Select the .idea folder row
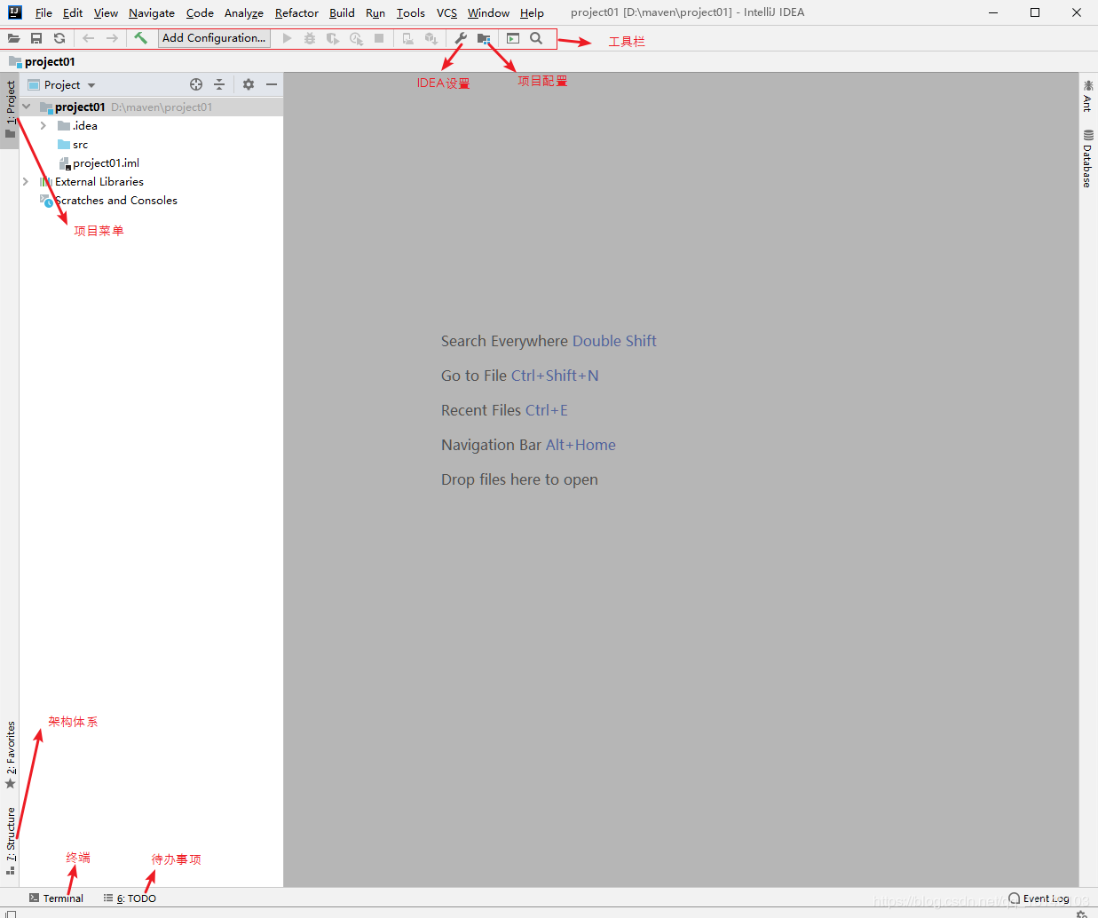The height and width of the screenshot is (918, 1098). coord(151,126)
